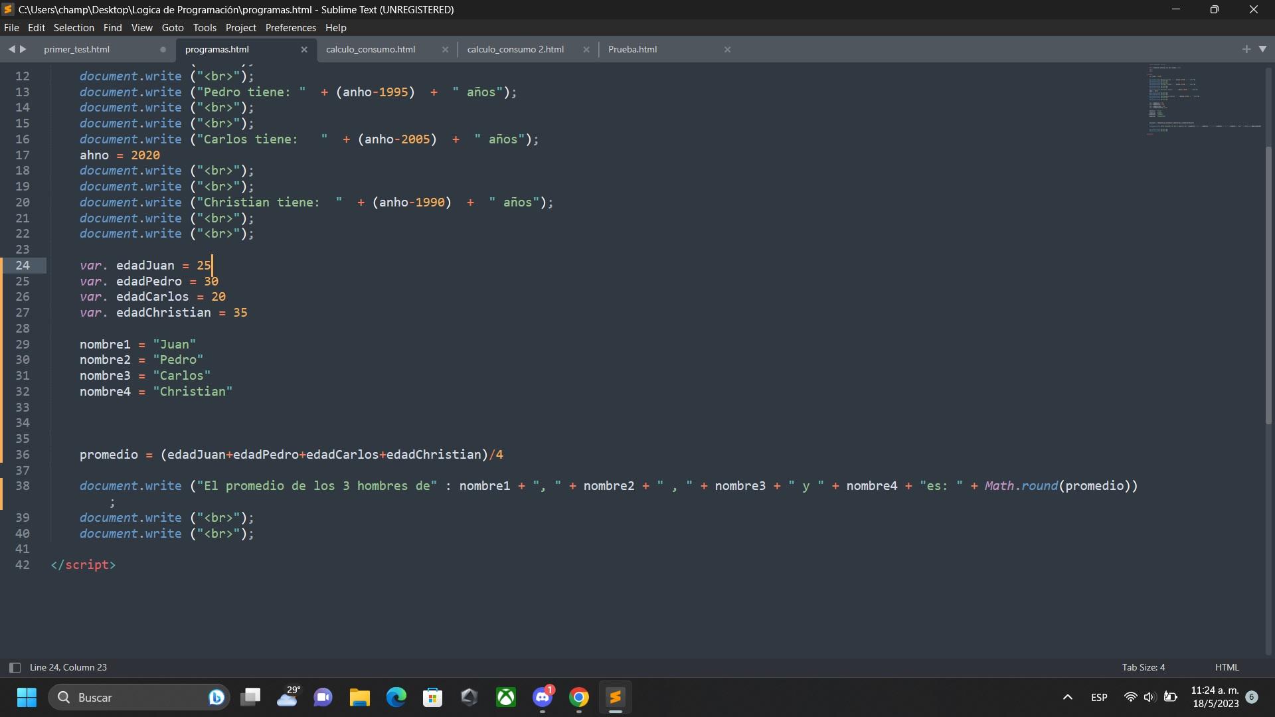The width and height of the screenshot is (1275, 717).
Task: Switch to the primer_test.html tab
Action: coord(76,49)
